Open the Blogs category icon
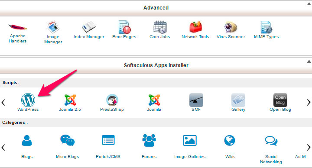Image resolution: width=312 pixels, height=168 pixels. tap(27, 141)
